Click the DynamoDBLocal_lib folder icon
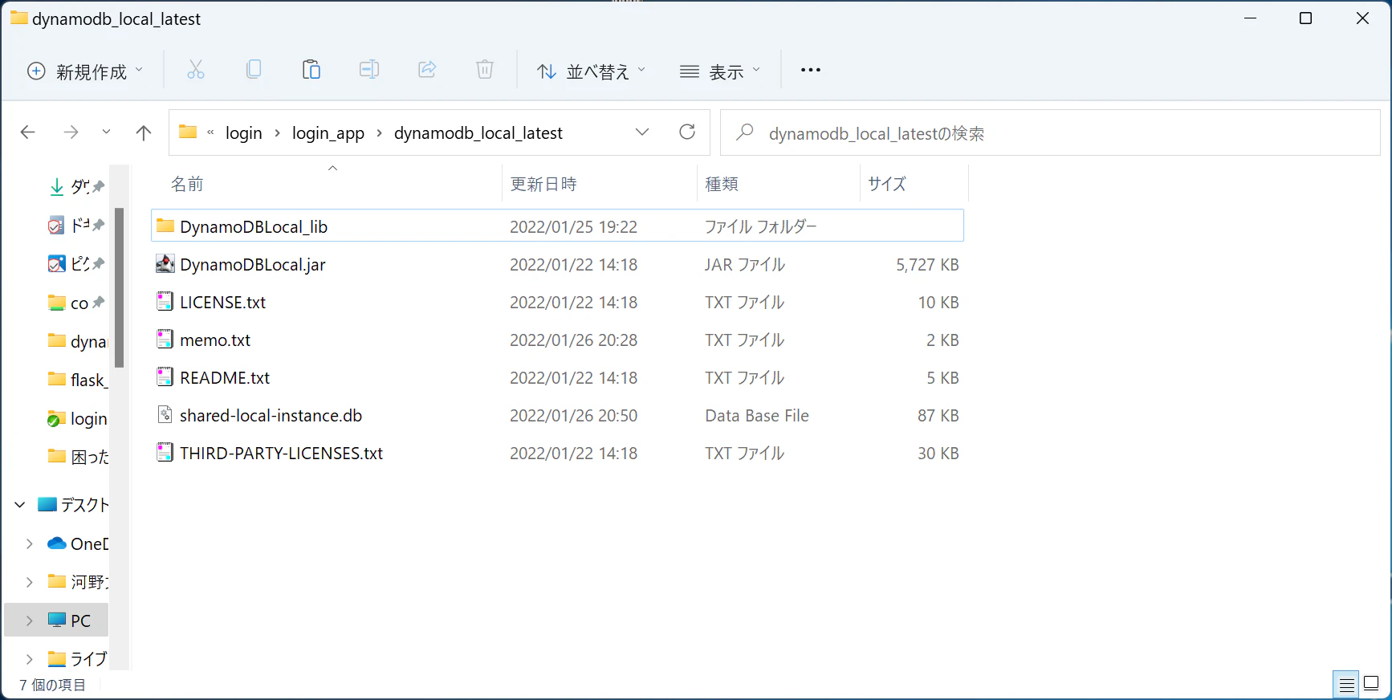Screen dimensions: 1392x700 [x=165, y=226]
